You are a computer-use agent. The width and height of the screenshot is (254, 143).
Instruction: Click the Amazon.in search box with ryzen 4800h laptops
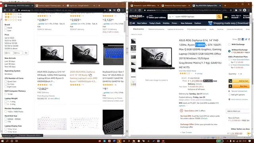(195, 17)
